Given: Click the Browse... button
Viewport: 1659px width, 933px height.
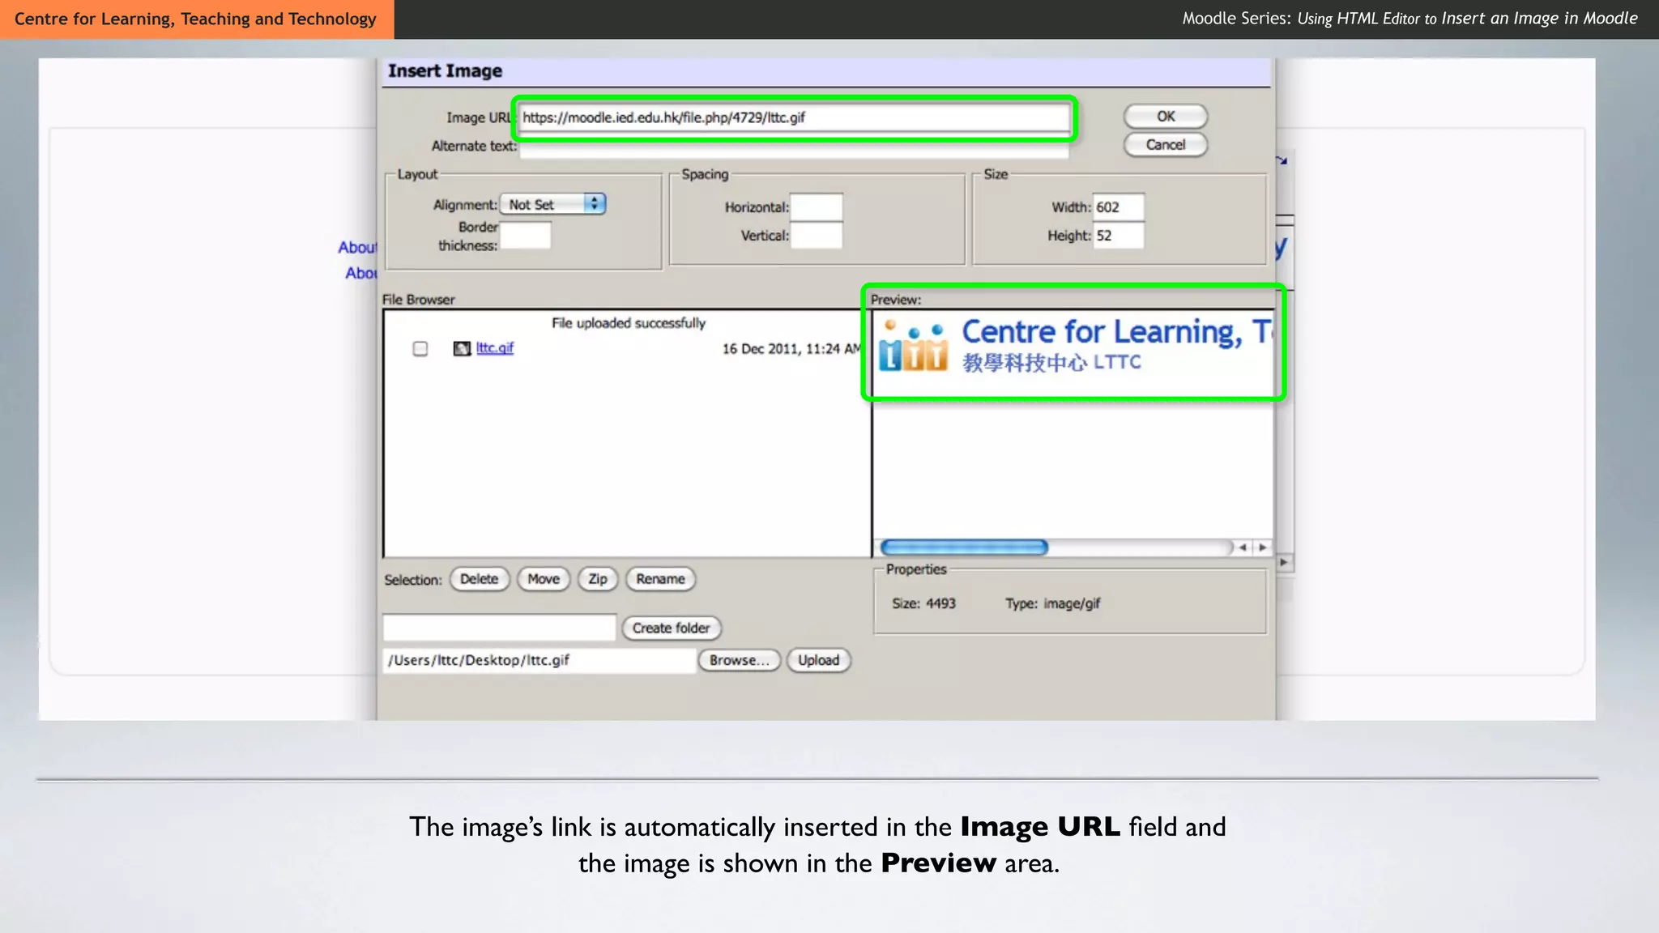Looking at the screenshot, I should (739, 660).
